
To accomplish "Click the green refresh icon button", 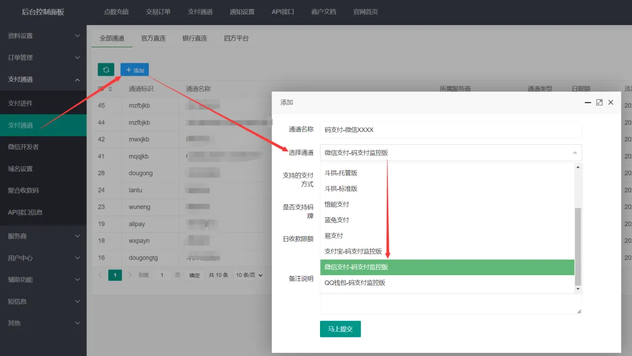I will click(x=106, y=70).
